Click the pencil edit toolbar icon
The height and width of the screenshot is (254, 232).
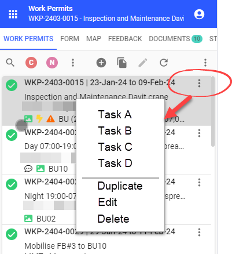pos(143,63)
